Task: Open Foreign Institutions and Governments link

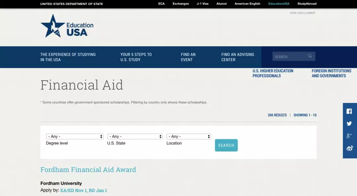Action: coord(332,73)
